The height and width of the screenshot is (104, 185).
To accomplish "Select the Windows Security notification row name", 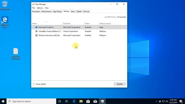I will coord(50,35).
